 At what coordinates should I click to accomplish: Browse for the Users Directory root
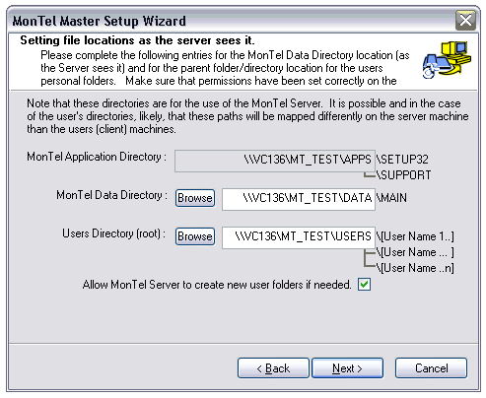195,236
